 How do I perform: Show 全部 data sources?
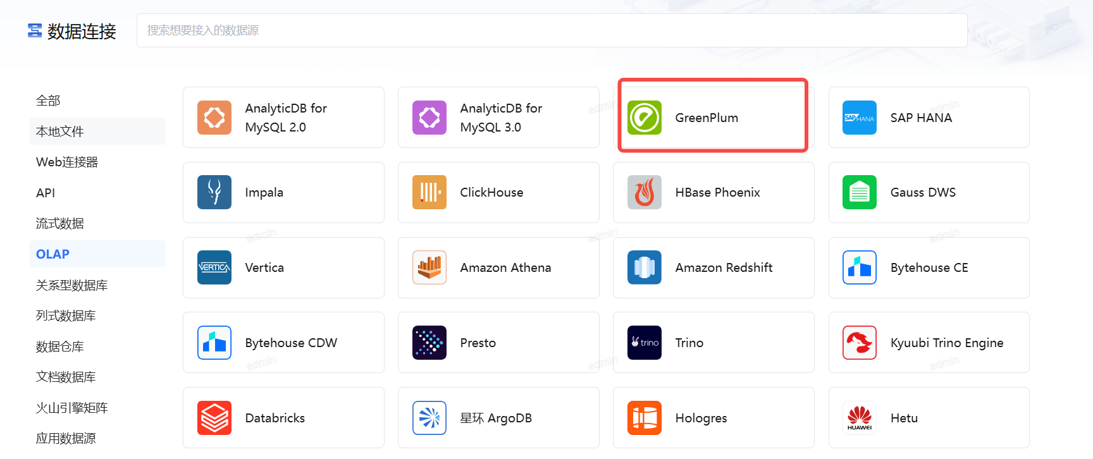tap(48, 101)
